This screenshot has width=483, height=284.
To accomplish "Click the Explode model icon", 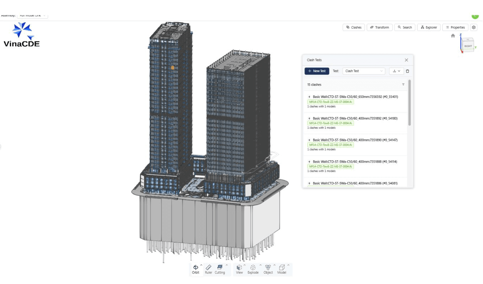I will click(x=253, y=269).
